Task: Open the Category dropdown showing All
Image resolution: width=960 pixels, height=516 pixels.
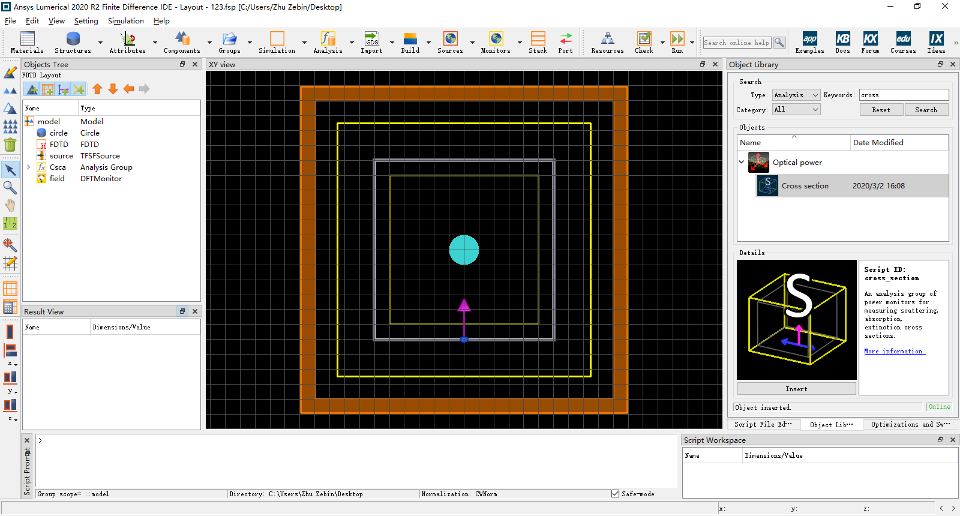Action: click(796, 110)
